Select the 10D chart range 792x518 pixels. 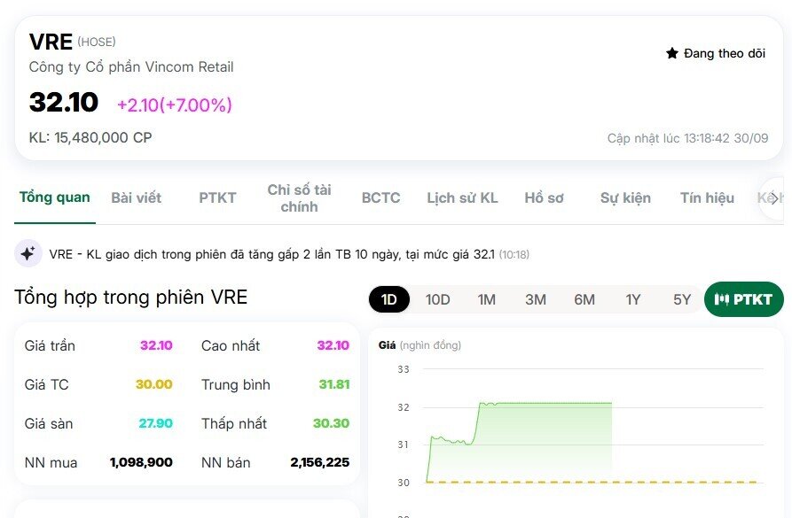(436, 299)
